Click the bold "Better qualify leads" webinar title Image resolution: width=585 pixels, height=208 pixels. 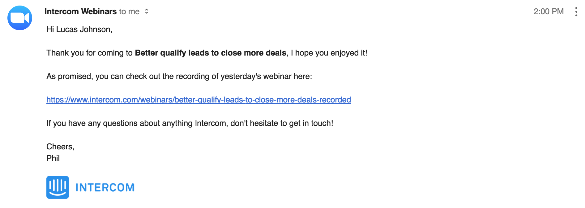coord(211,53)
